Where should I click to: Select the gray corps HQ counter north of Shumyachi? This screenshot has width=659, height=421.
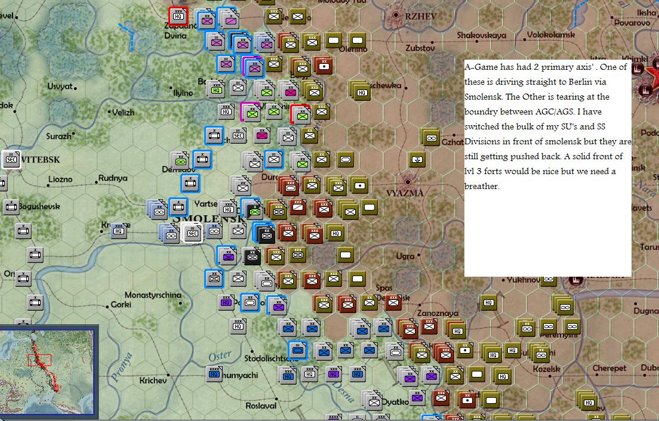point(238,326)
